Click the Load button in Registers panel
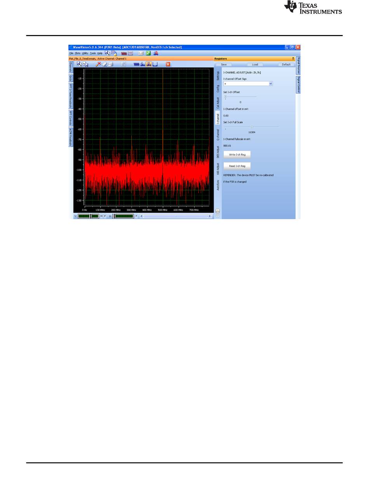Image resolution: width=369 pixels, height=483 pixels. click(x=255, y=65)
